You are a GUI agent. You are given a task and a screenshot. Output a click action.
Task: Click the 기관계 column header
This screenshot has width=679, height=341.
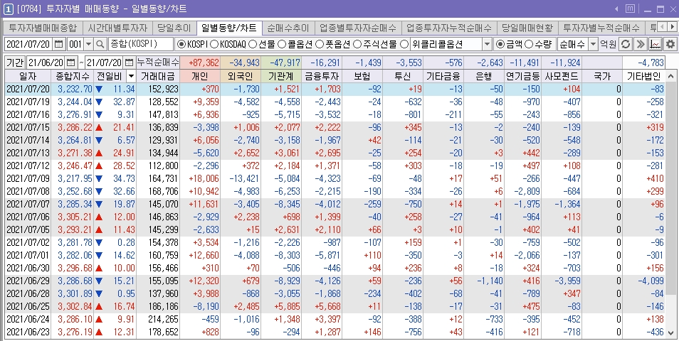281,77
